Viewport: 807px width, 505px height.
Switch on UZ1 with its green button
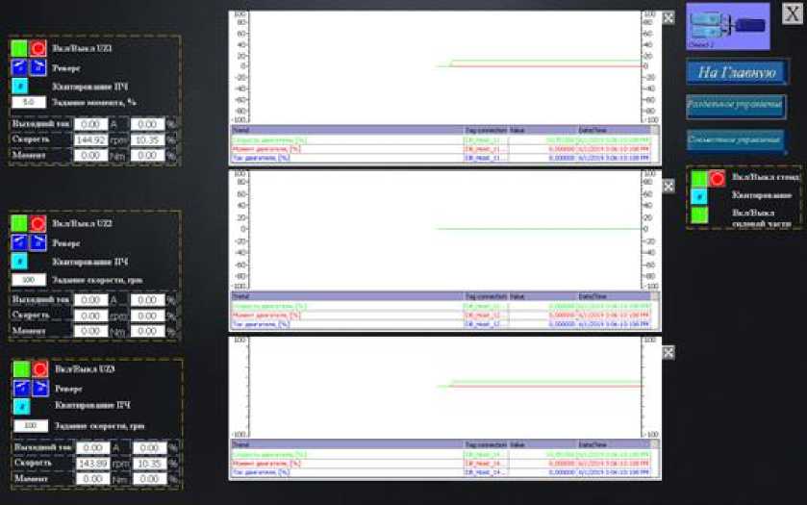19,48
